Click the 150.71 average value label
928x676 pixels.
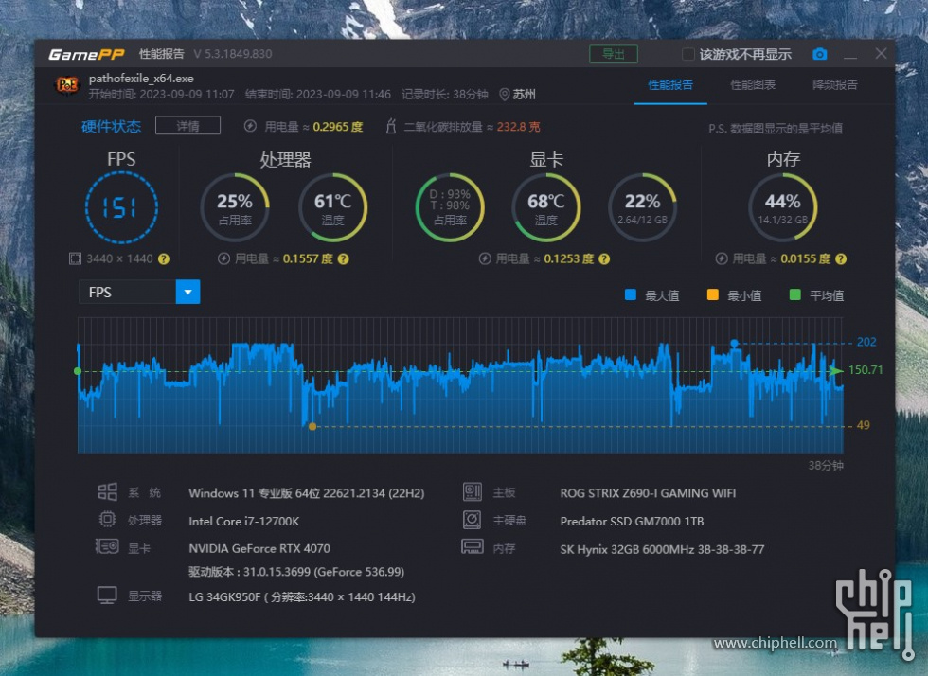[x=866, y=370]
